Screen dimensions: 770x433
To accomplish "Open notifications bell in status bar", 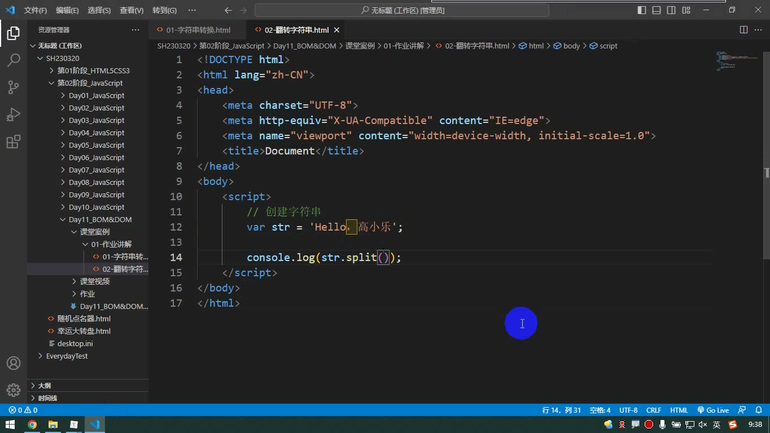I will click(758, 410).
